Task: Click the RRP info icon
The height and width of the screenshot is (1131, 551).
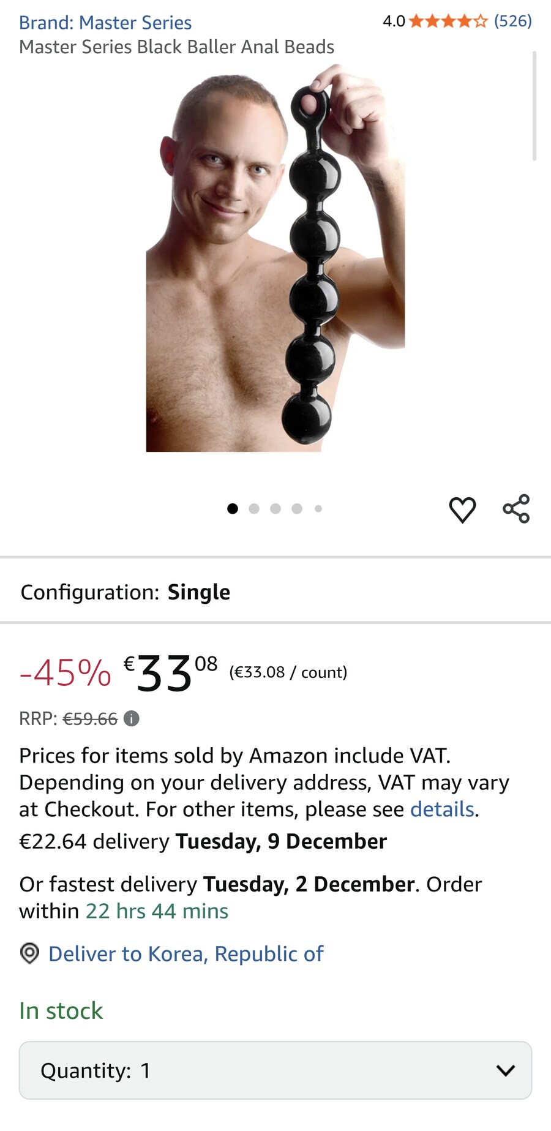Action: tap(132, 718)
